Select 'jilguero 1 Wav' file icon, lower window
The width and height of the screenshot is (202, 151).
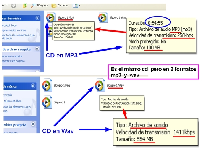[x=100, y=85]
